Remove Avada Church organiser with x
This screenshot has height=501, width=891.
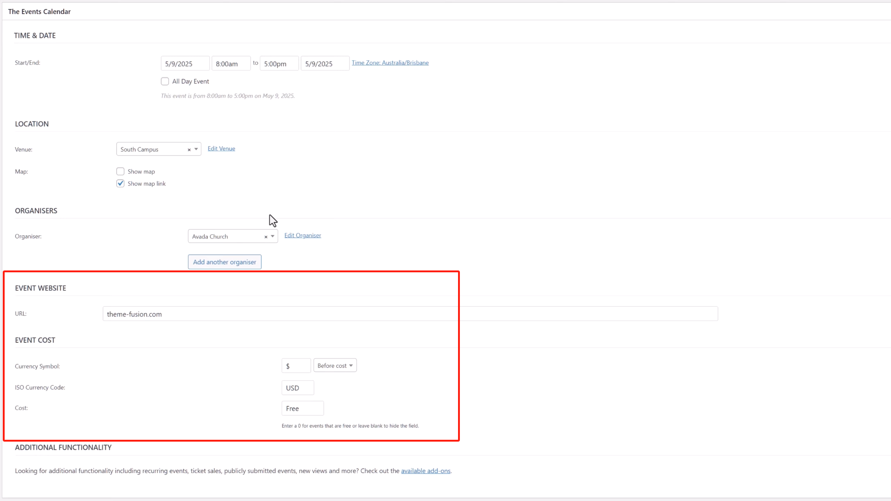266,237
